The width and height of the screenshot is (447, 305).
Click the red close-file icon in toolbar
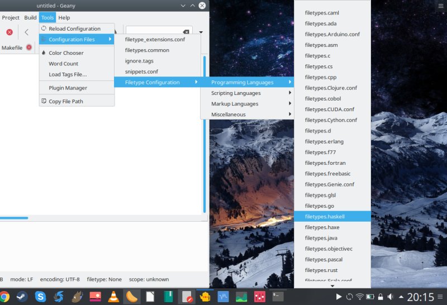[9, 32]
